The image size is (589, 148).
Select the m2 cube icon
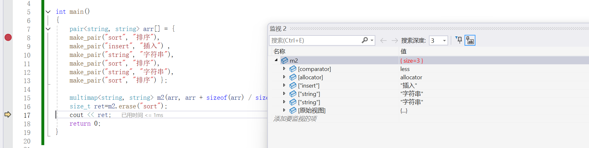[285, 60]
